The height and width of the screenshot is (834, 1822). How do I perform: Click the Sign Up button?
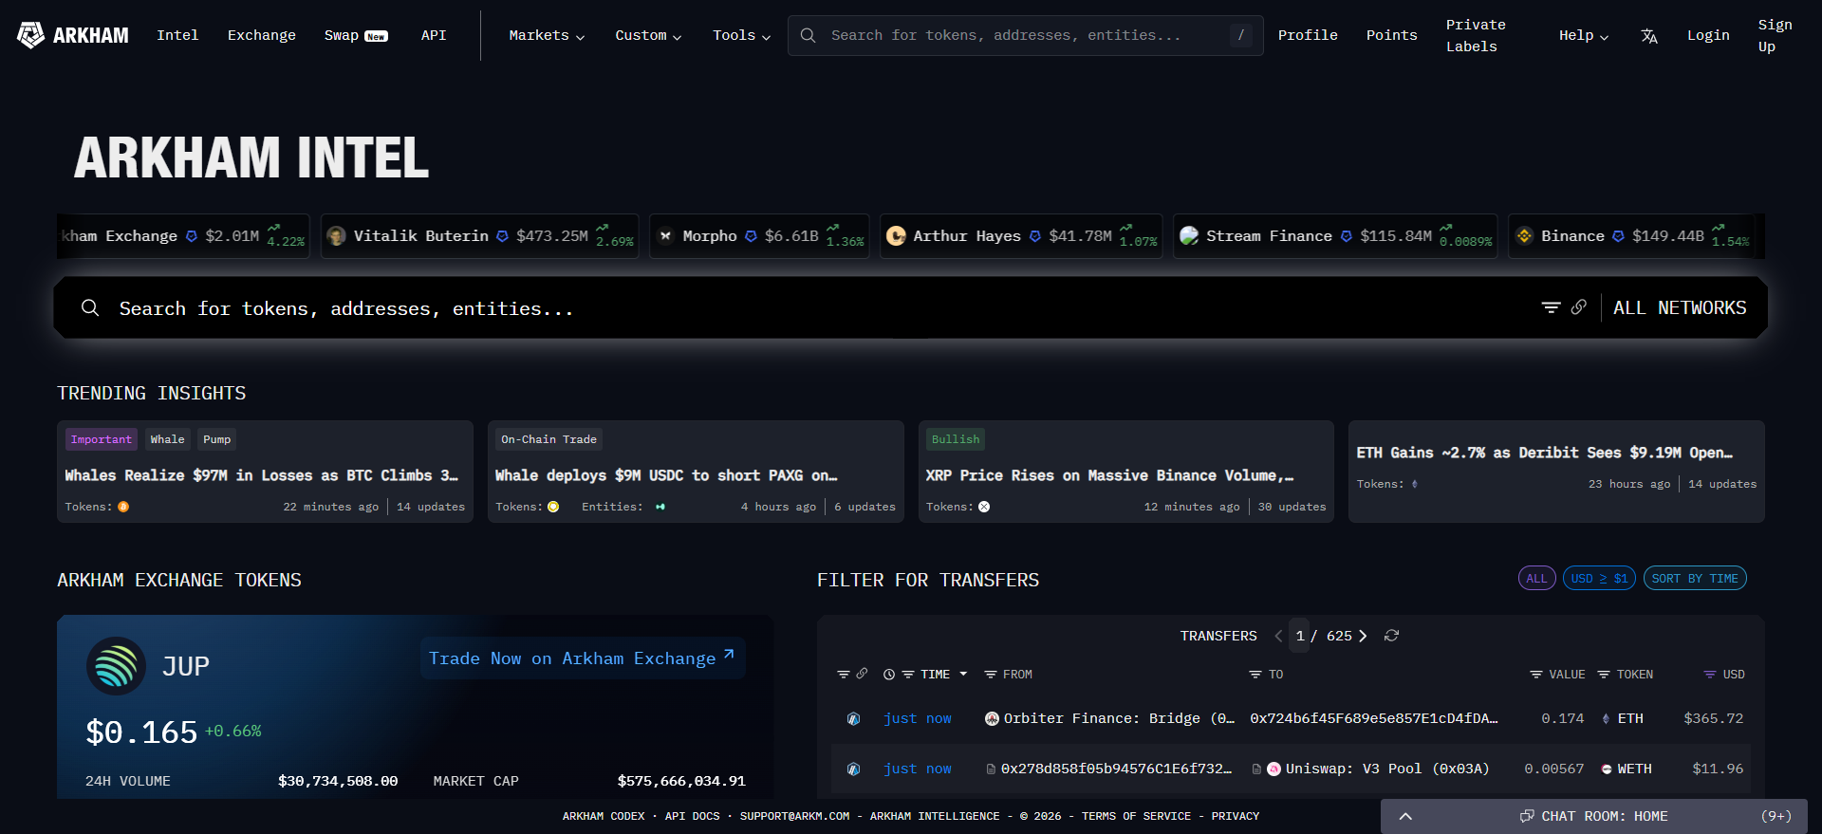coord(1775,35)
